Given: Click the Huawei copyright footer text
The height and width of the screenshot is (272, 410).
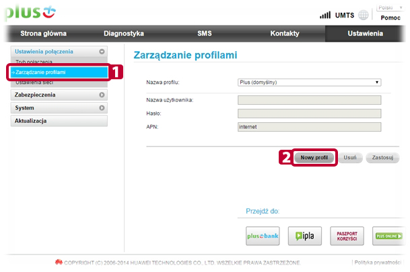Looking at the screenshot, I should coord(182,263).
